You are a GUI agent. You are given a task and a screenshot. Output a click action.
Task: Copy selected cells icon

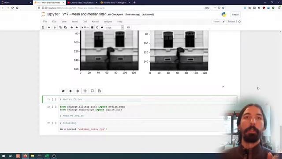[x=60, y=27]
